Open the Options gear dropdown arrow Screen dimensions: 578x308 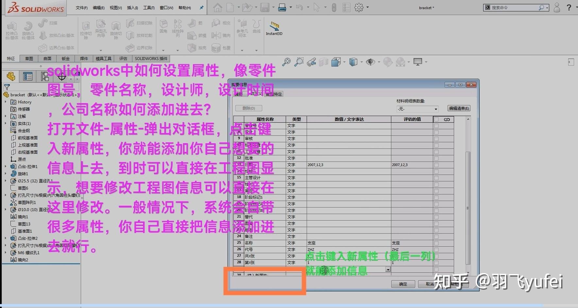(368, 8)
